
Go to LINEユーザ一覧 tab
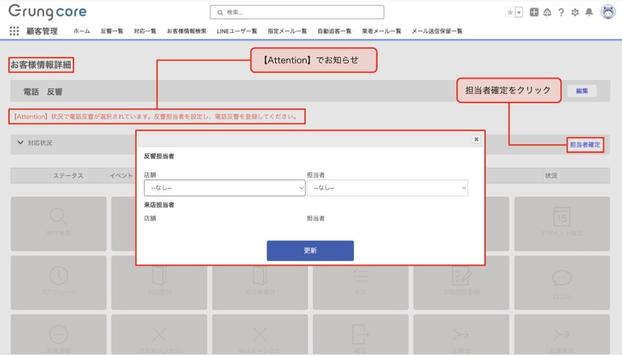coord(237,31)
